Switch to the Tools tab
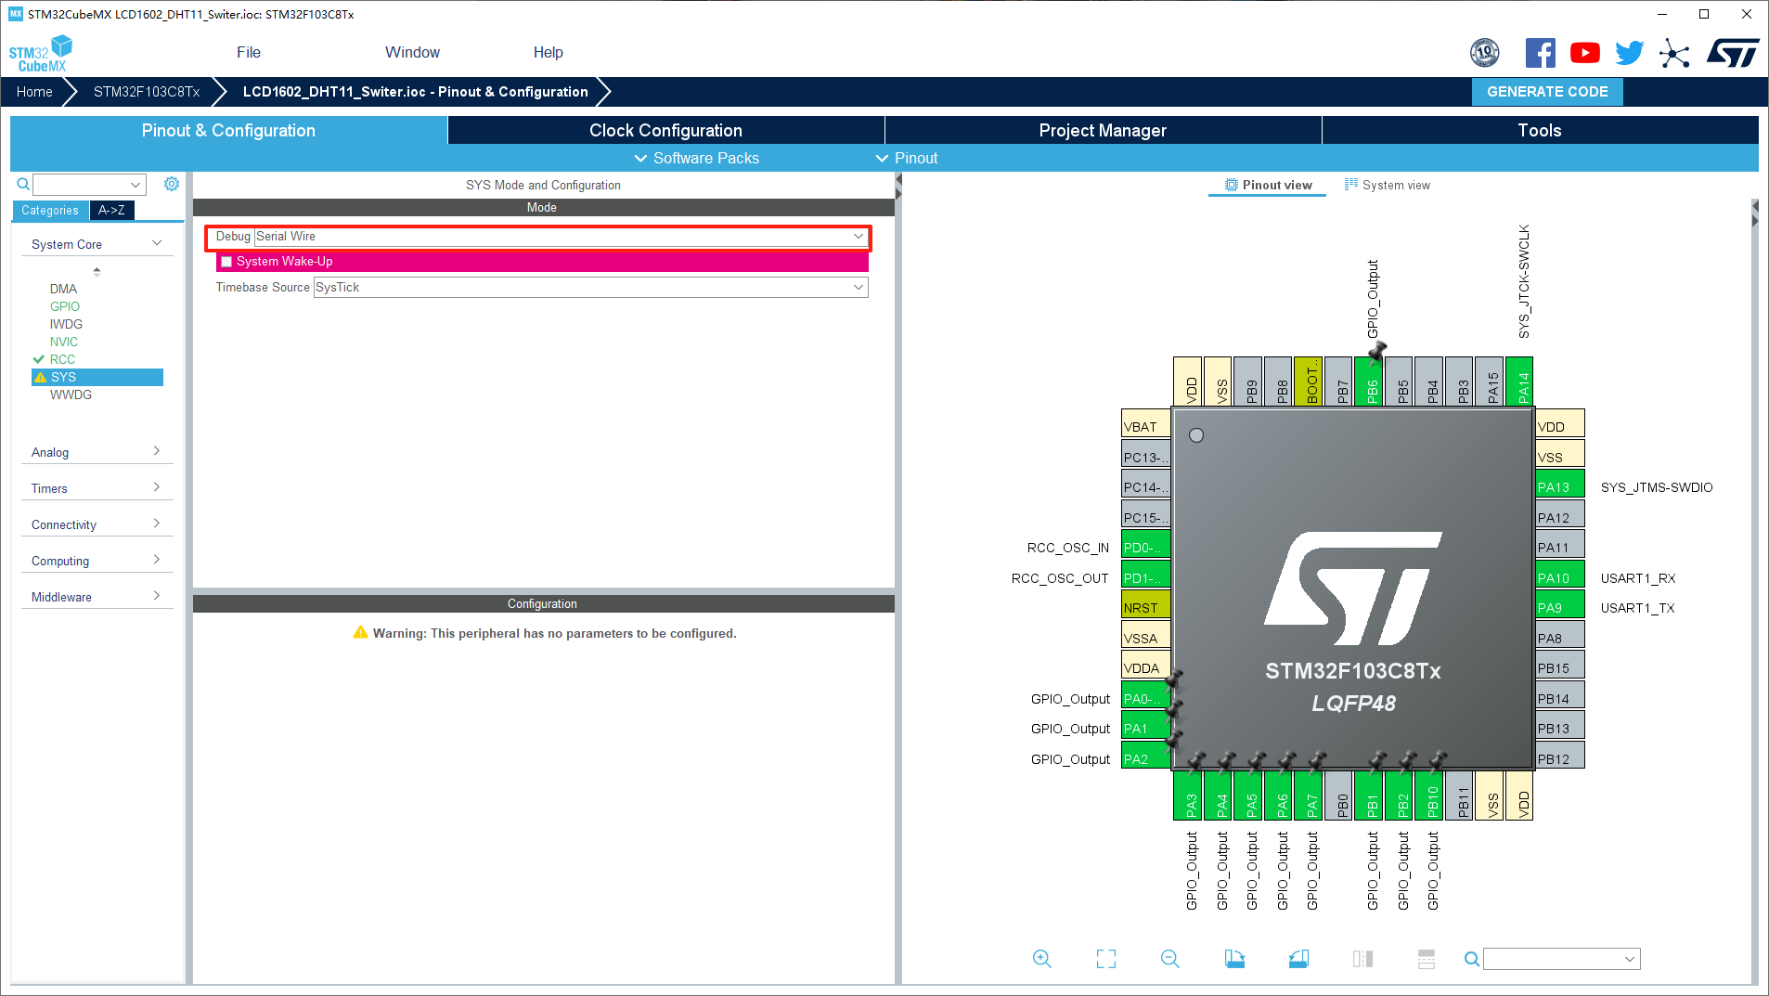 click(1540, 131)
